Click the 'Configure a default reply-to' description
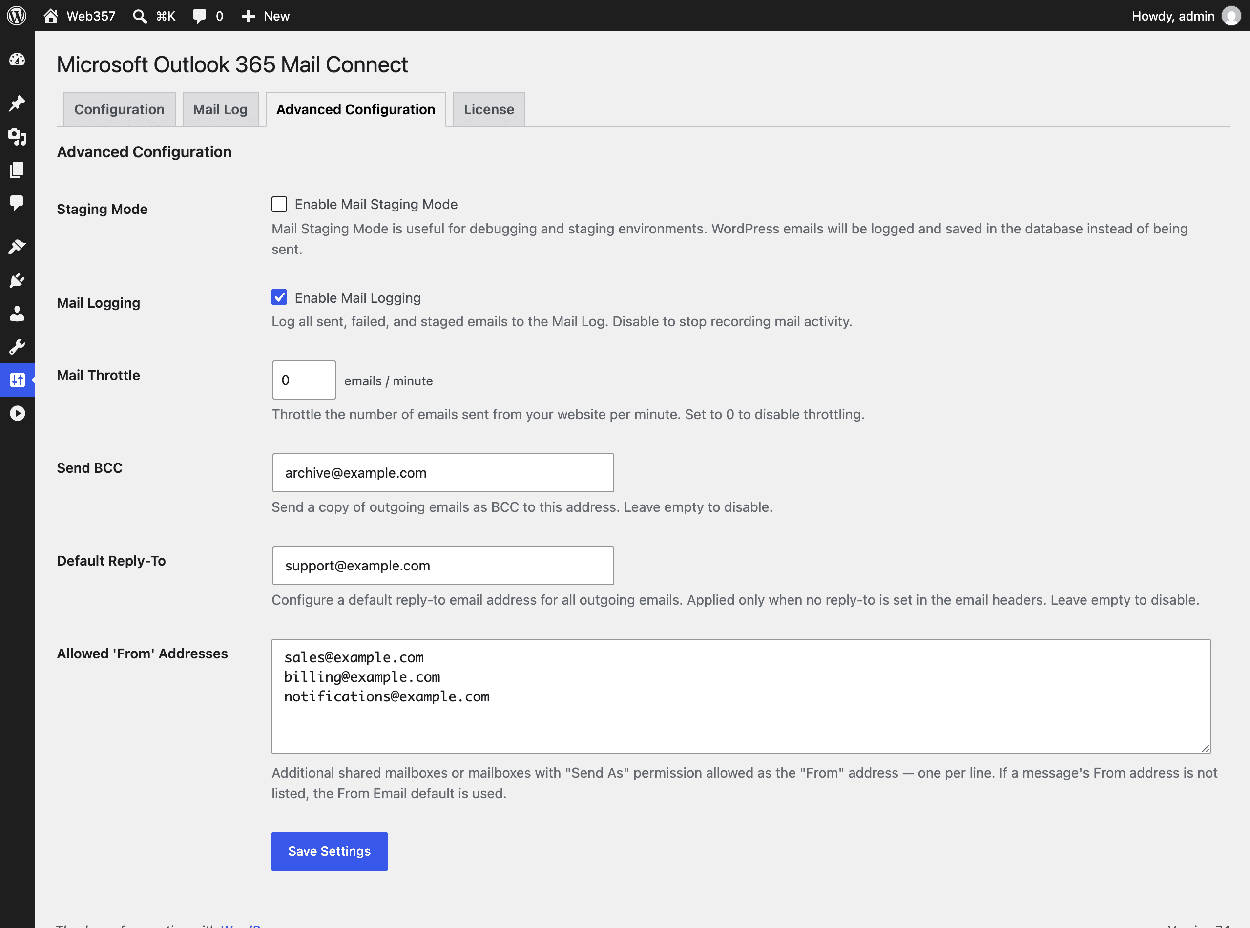Viewport: 1250px width, 928px height. pos(736,600)
